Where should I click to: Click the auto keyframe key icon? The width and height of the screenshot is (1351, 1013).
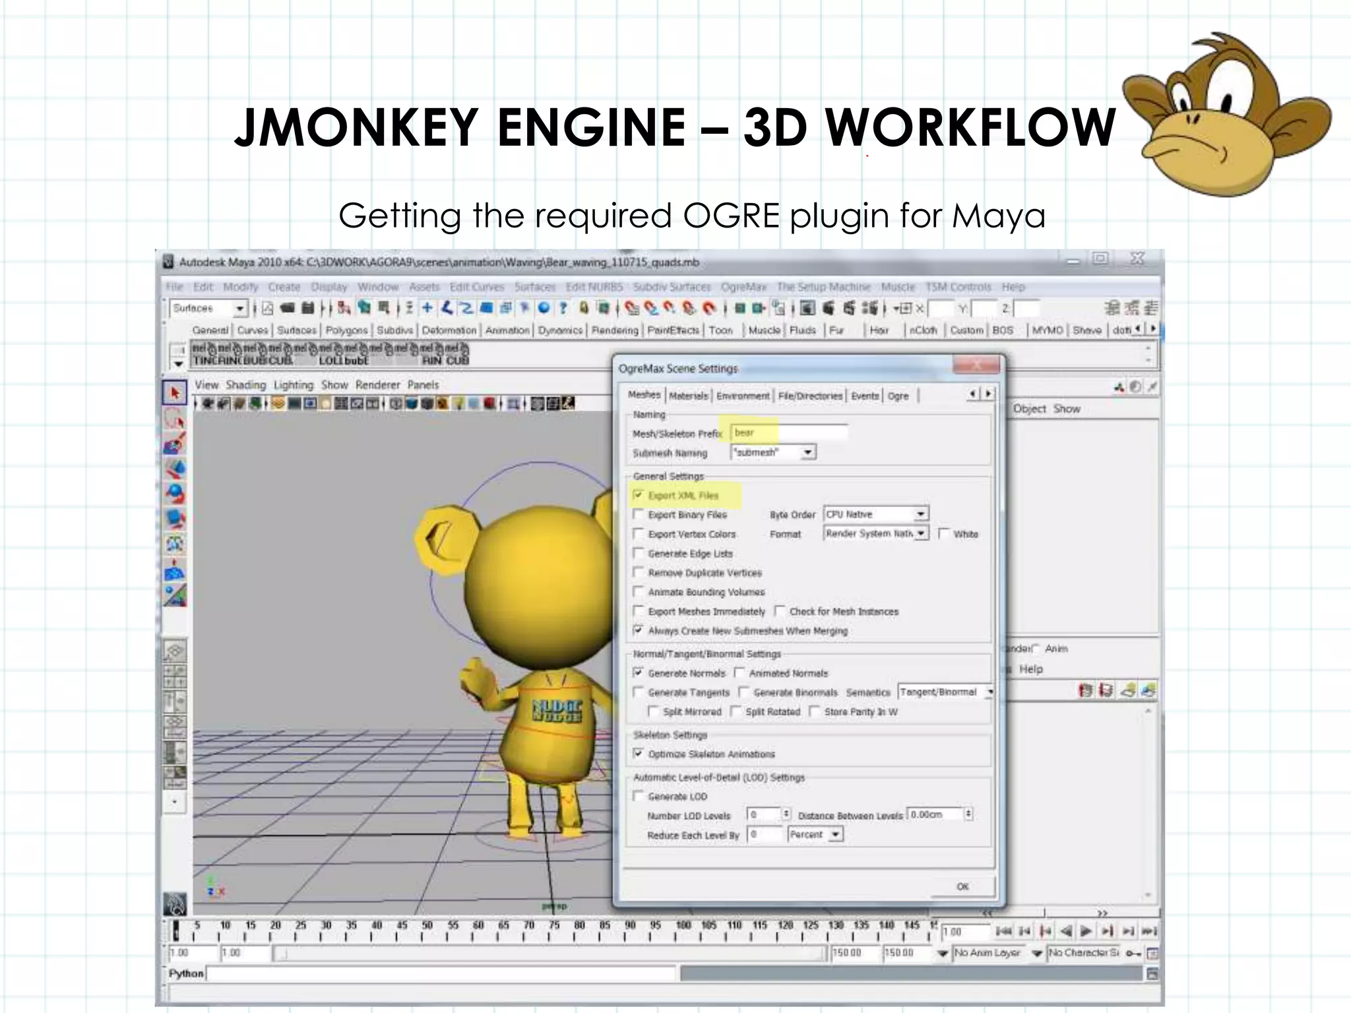(x=1133, y=953)
